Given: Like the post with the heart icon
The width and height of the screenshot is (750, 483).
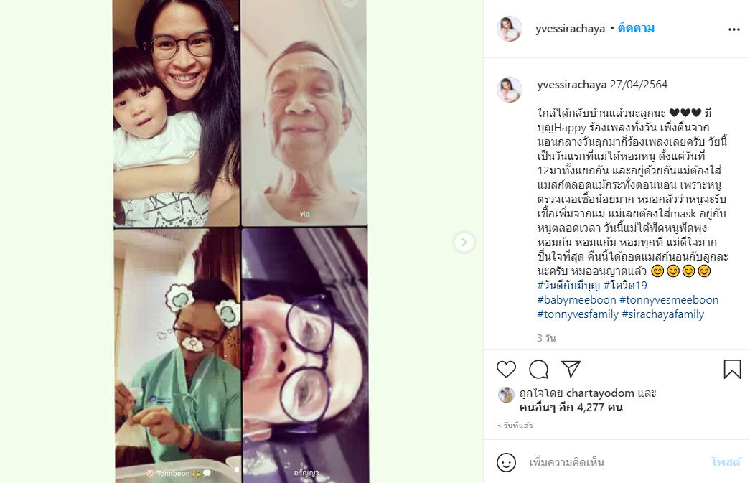Looking at the screenshot, I should (x=506, y=369).
